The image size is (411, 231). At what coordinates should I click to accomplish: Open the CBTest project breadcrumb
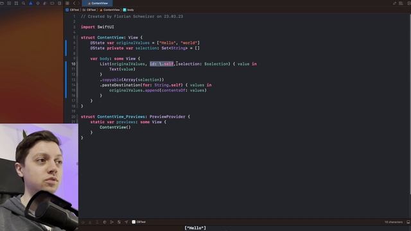73,10
